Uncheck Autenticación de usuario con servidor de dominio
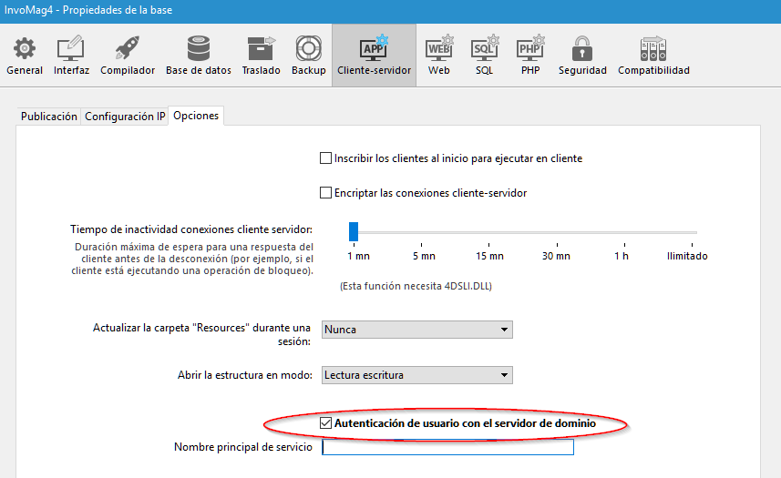Screen dimensions: 781x478 point(326,423)
